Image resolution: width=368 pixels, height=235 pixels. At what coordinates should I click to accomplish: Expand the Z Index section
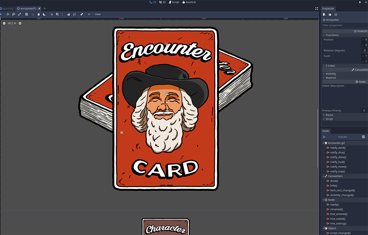point(330,66)
